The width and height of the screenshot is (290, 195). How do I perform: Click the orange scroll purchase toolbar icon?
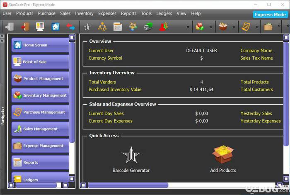246,27
